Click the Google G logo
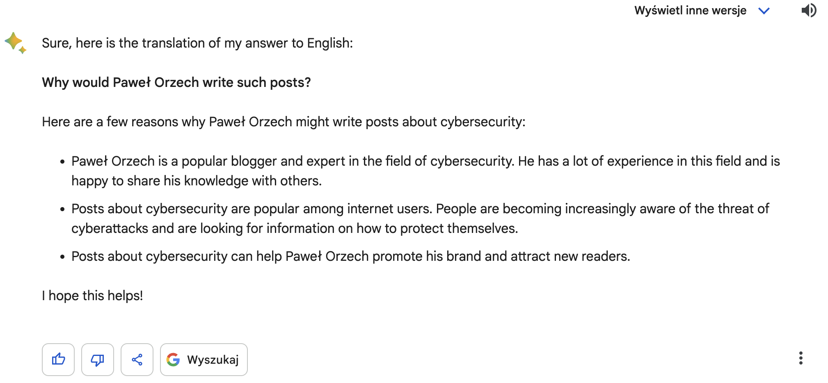Image resolution: width=828 pixels, height=383 pixels. pos(173,360)
